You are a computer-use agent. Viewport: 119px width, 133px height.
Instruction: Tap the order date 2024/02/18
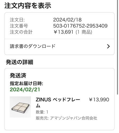point(67,20)
